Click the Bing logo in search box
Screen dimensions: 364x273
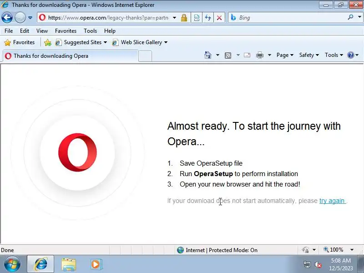pyautogui.click(x=233, y=17)
